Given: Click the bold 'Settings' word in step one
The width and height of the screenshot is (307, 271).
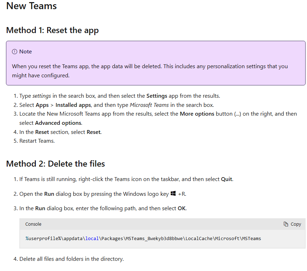Looking at the screenshot, I should tap(157, 96).
